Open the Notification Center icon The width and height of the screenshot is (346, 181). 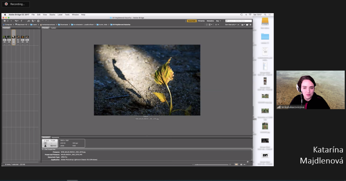(270, 15)
